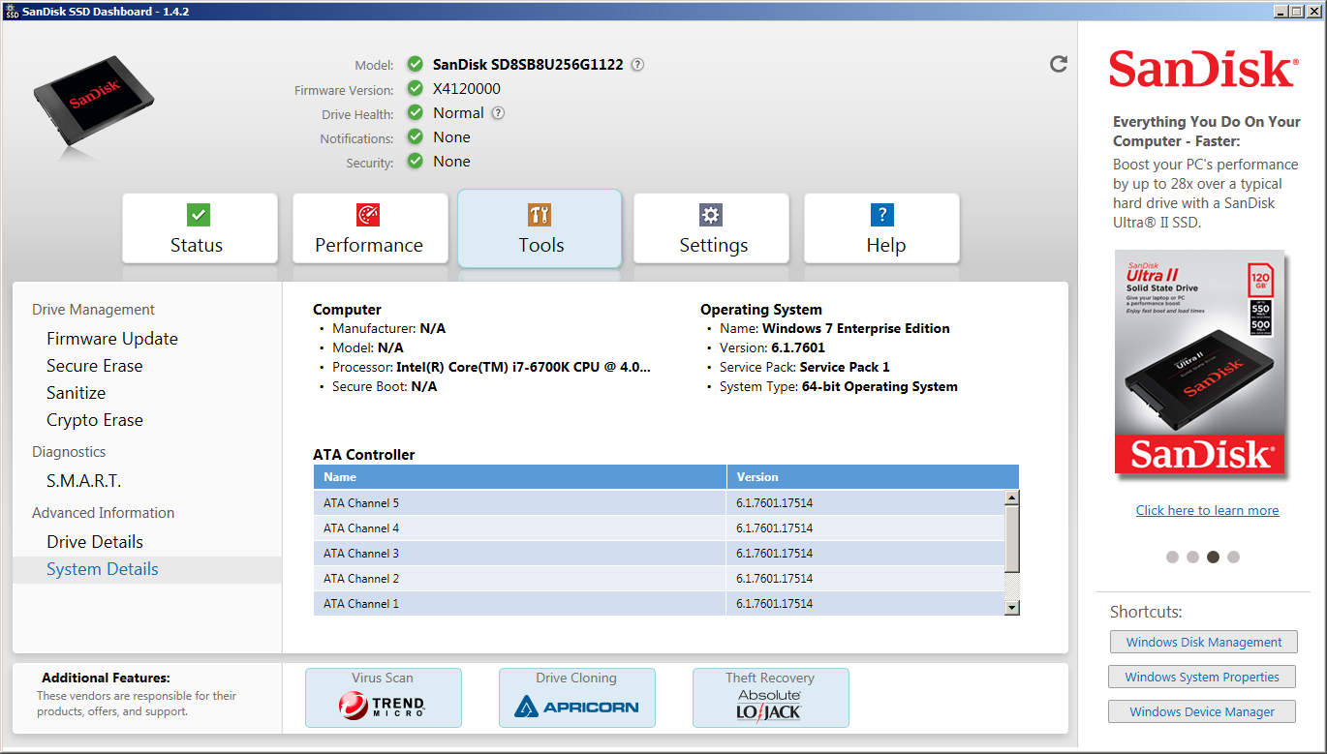Open the Absolute LoJack Theft Recovery feature
Image resolution: width=1327 pixels, height=754 pixels.
pos(771,698)
